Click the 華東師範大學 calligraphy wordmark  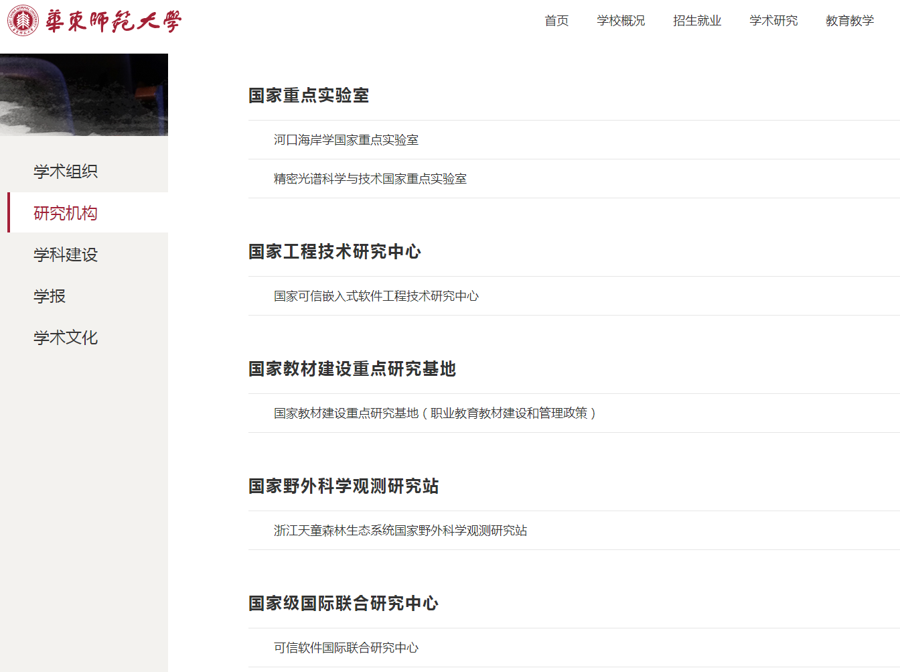[114, 20]
